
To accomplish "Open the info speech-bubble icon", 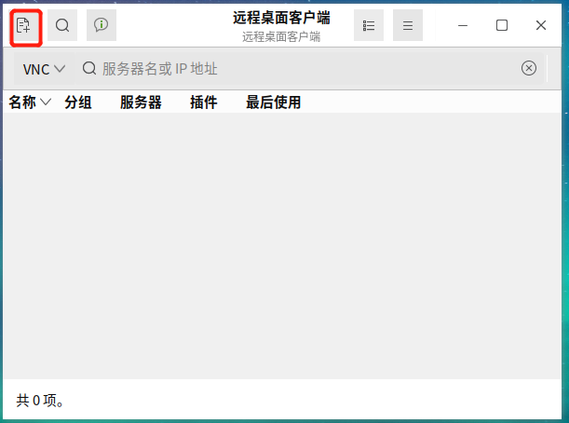I will point(102,25).
